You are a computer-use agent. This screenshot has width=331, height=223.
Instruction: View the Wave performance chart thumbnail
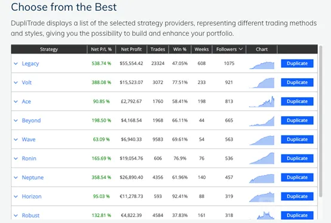tap(262, 140)
